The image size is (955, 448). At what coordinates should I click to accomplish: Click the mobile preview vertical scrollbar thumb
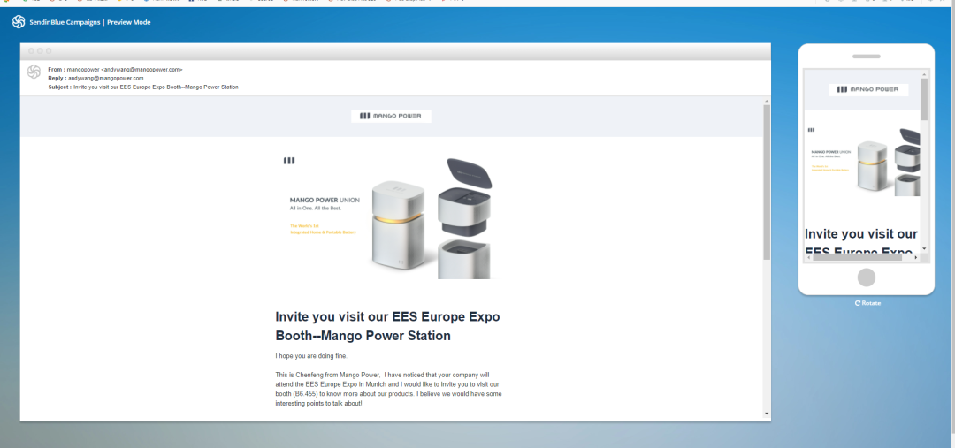tap(924, 99)
